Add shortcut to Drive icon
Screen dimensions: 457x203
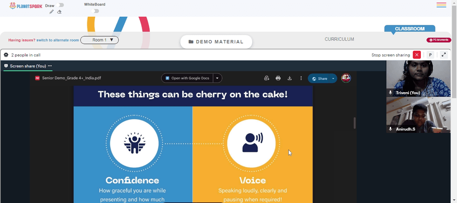pos(267,78)
